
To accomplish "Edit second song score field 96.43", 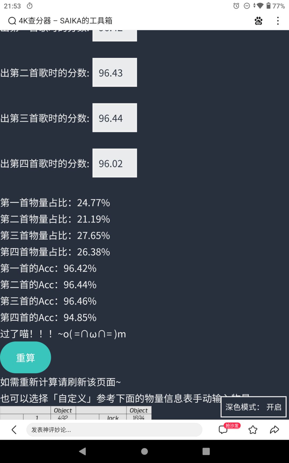I will click(115, 72).
